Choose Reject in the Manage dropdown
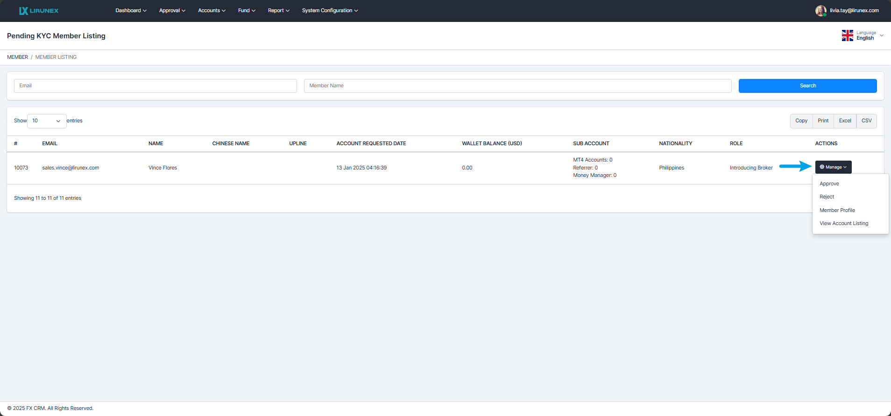Viewport: 891px width, 416px height. (x=827, y=197)
